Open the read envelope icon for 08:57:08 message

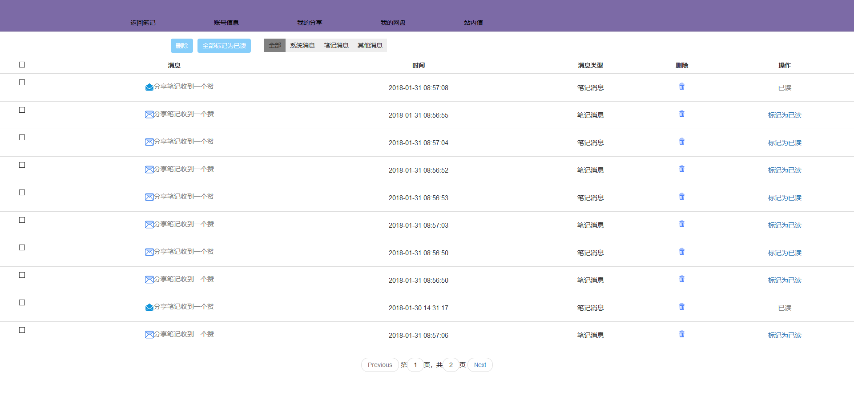click(149, 87)
